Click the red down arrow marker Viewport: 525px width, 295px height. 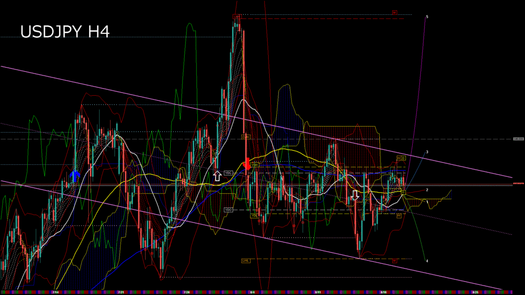click(x=247, y=164)
